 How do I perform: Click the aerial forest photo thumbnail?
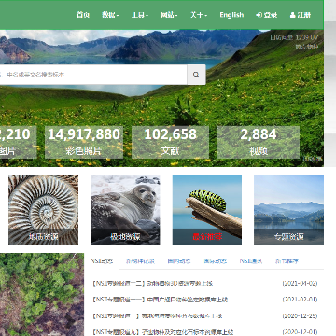(x=42, y=294)
